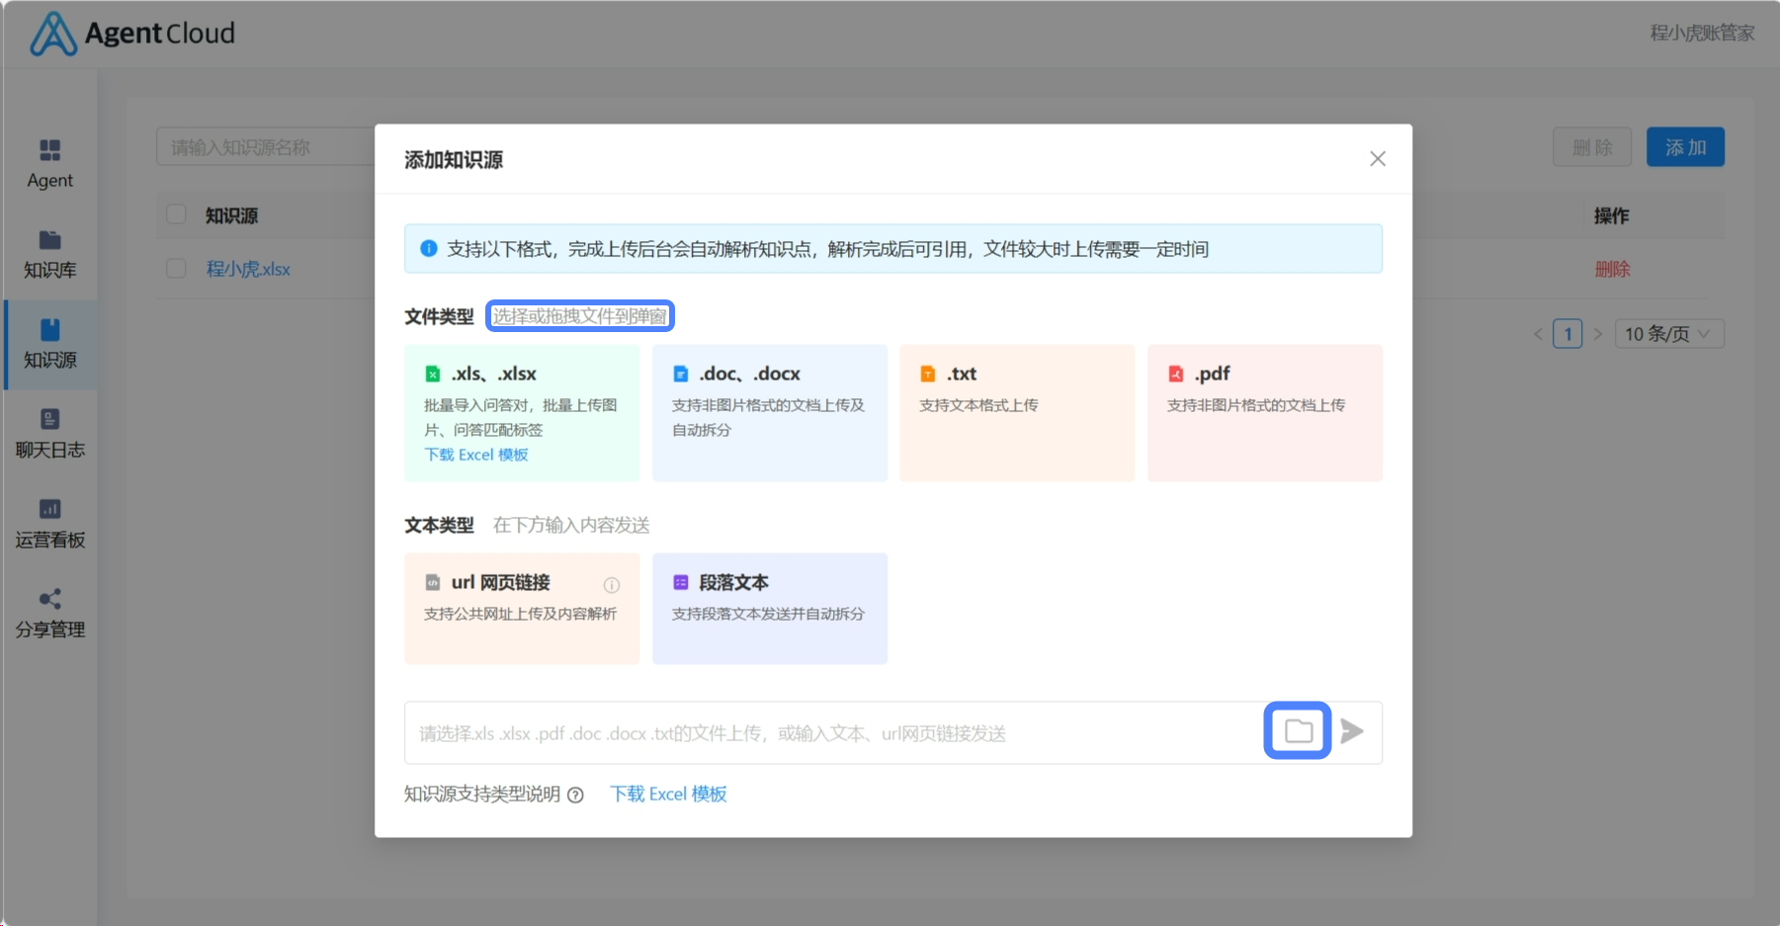The width and height of the screenshot is (1780, 926).
Task: Click the blue info icon in the notice banner
Action: point(429,248)
